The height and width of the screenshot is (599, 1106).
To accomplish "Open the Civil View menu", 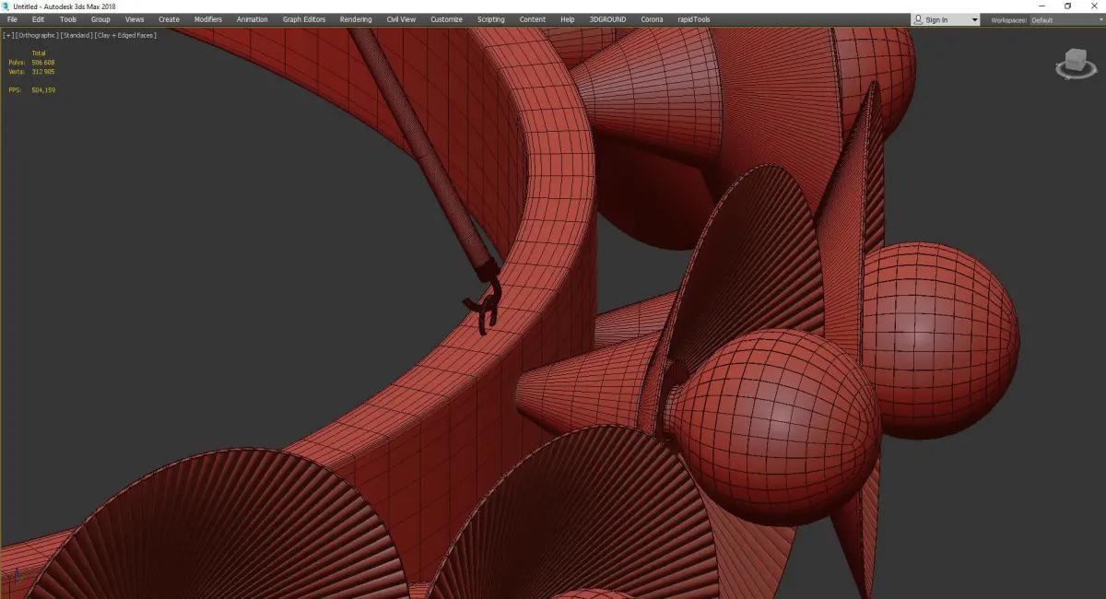I will click(x=401, y=19).
